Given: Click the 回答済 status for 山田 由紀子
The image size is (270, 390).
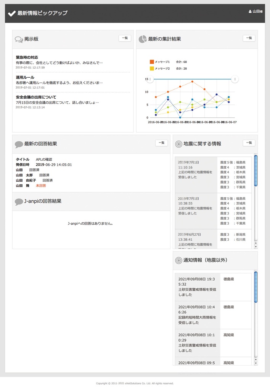Looking at the screenshot, I should tap(48, 180).
